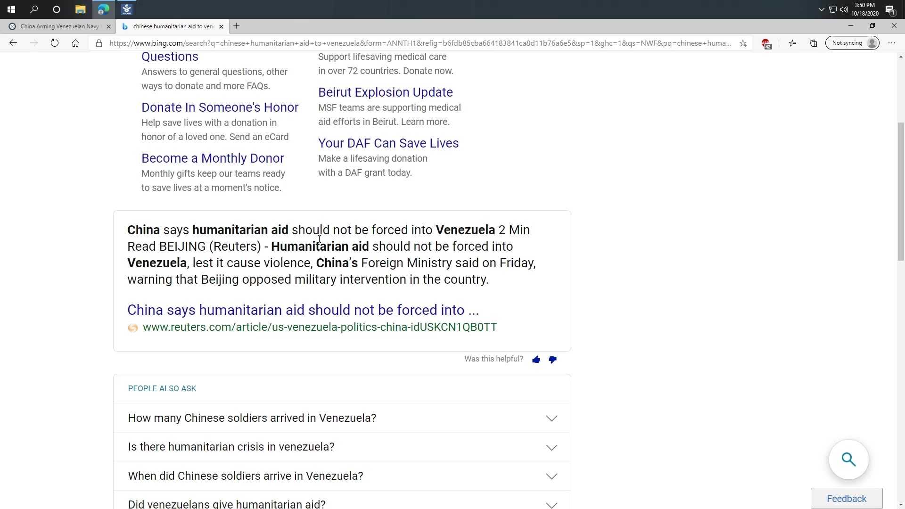905x509 pixels.
Task: Open Cortana from the taskbar
Action: 57,9
